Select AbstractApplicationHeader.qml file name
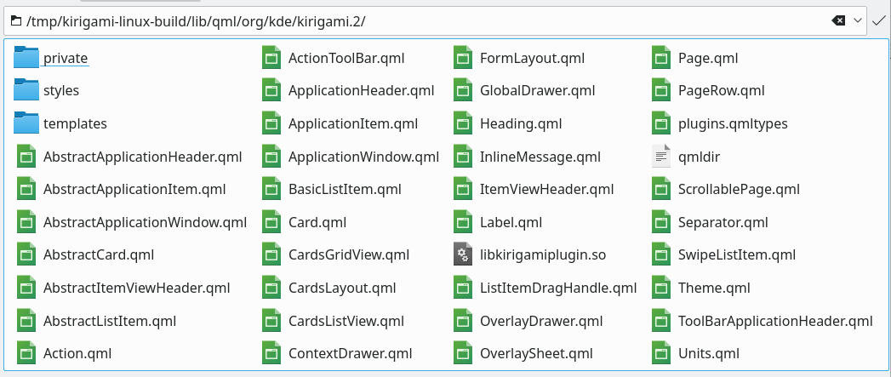The width and height of the screenshot is (891, 377). point(143,157)
